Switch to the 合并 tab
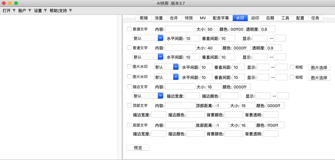335x160 pixels. (x=174, y=18)
